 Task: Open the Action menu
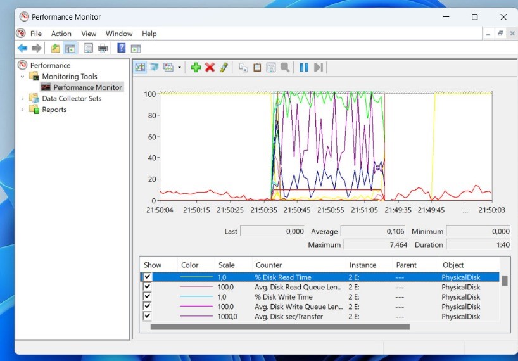coord(61,34)
